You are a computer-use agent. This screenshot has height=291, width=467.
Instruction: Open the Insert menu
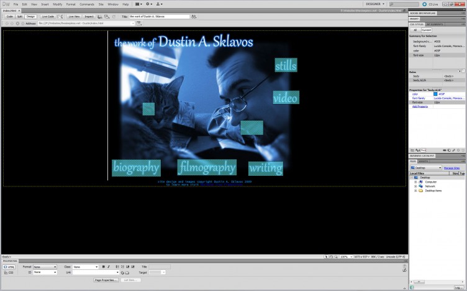click(x=45, y=4)
